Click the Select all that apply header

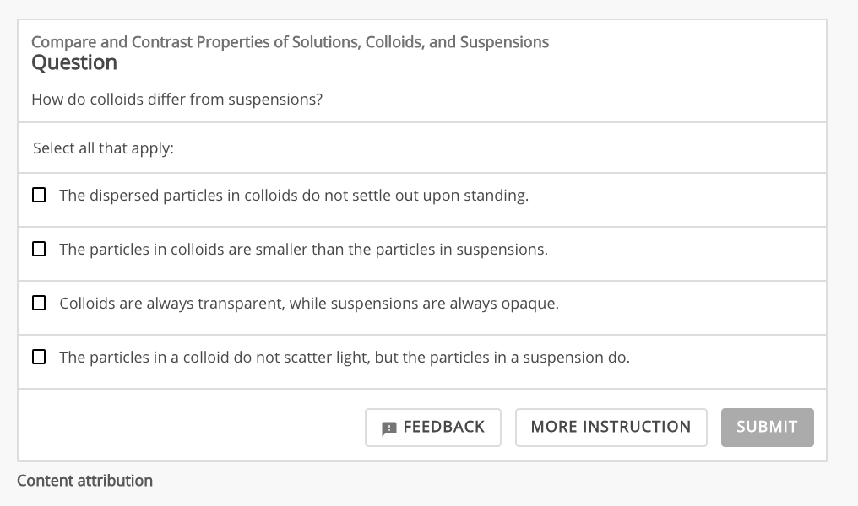pos(104,147)
